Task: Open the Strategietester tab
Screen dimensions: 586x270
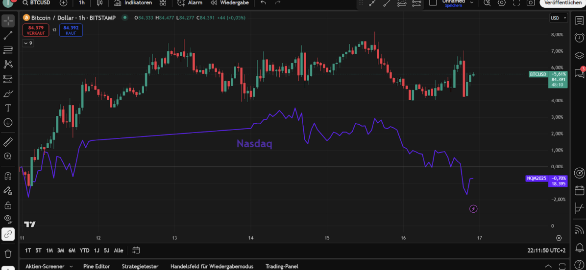Action: coord(140,267)
